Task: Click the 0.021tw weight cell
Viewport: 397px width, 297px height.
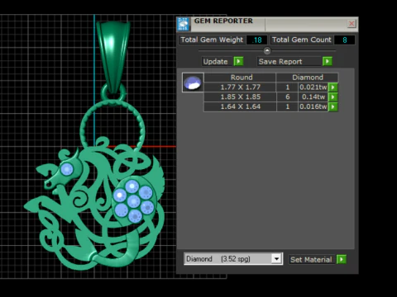Action: [x=313, y=87]
